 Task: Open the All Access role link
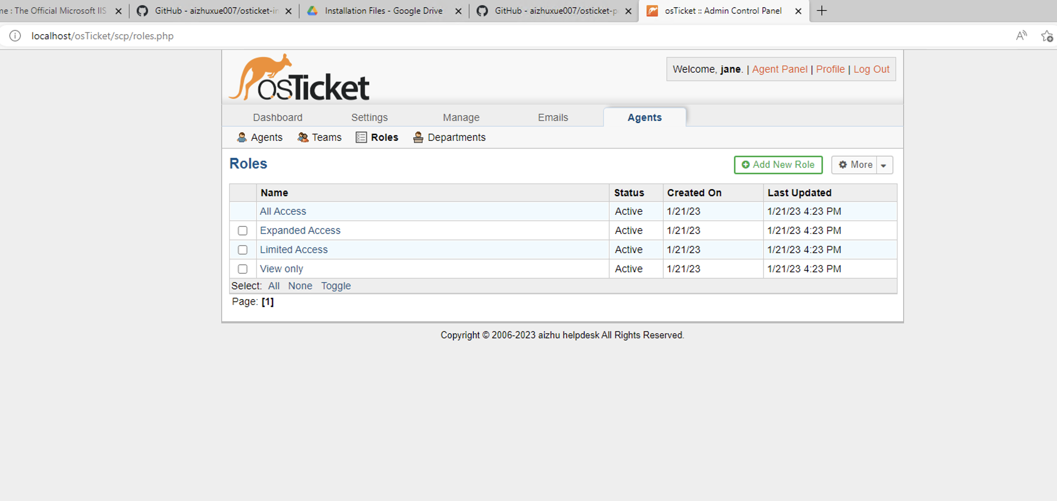point(283,211)
